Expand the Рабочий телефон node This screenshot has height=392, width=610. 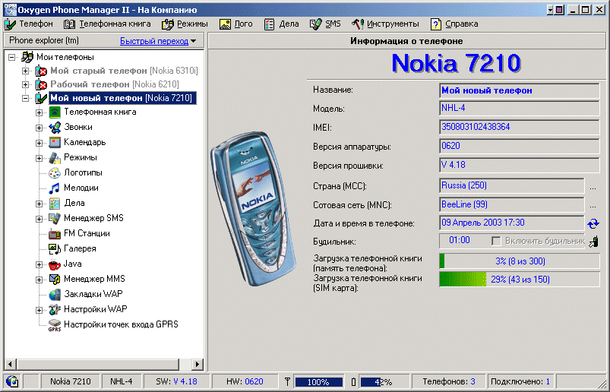25,84
